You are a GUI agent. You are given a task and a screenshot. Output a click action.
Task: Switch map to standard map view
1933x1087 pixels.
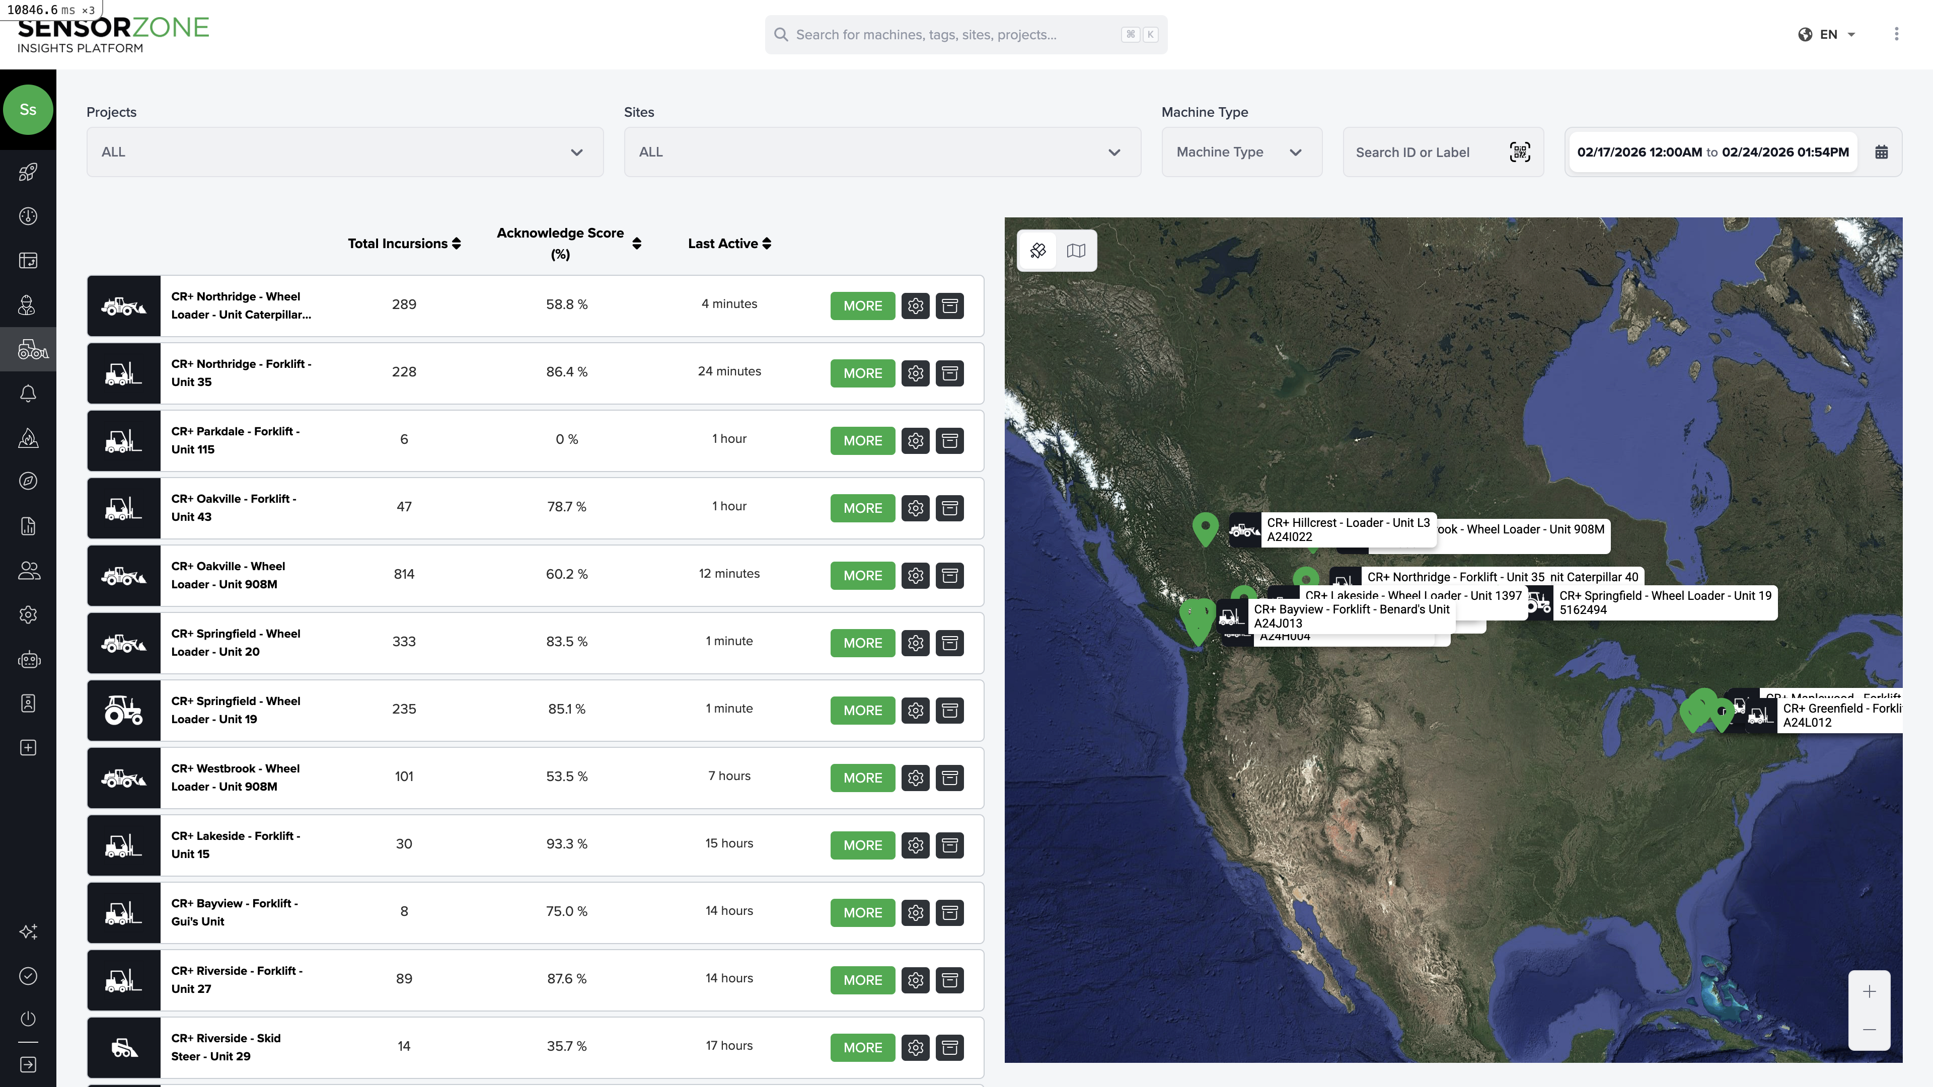(x=1076, y=251)
